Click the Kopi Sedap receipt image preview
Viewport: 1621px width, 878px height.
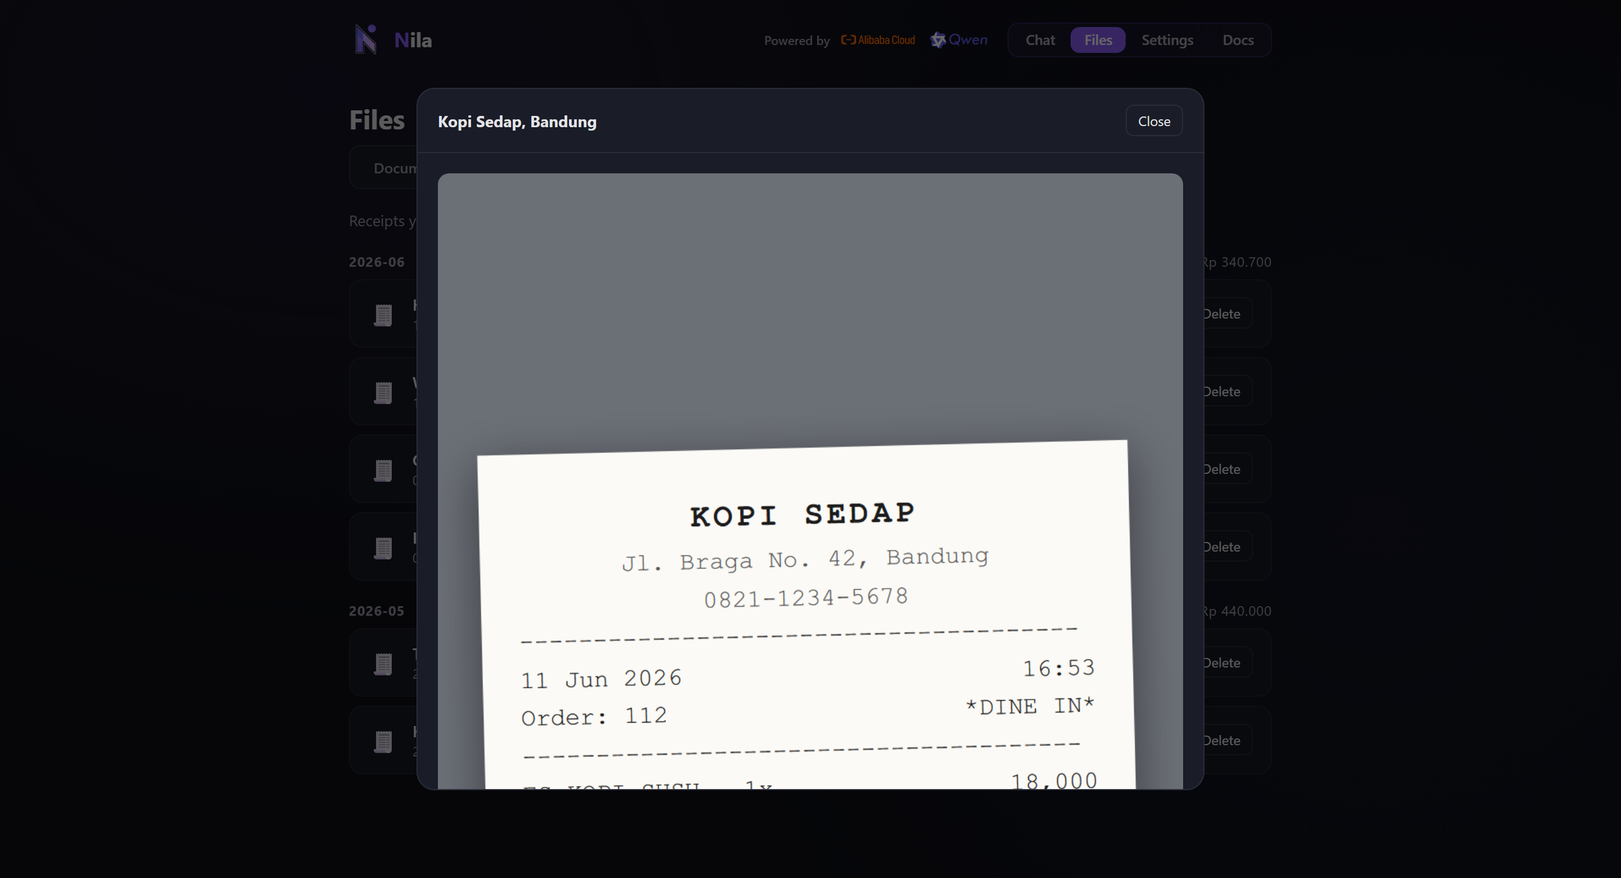click(810, 481)
